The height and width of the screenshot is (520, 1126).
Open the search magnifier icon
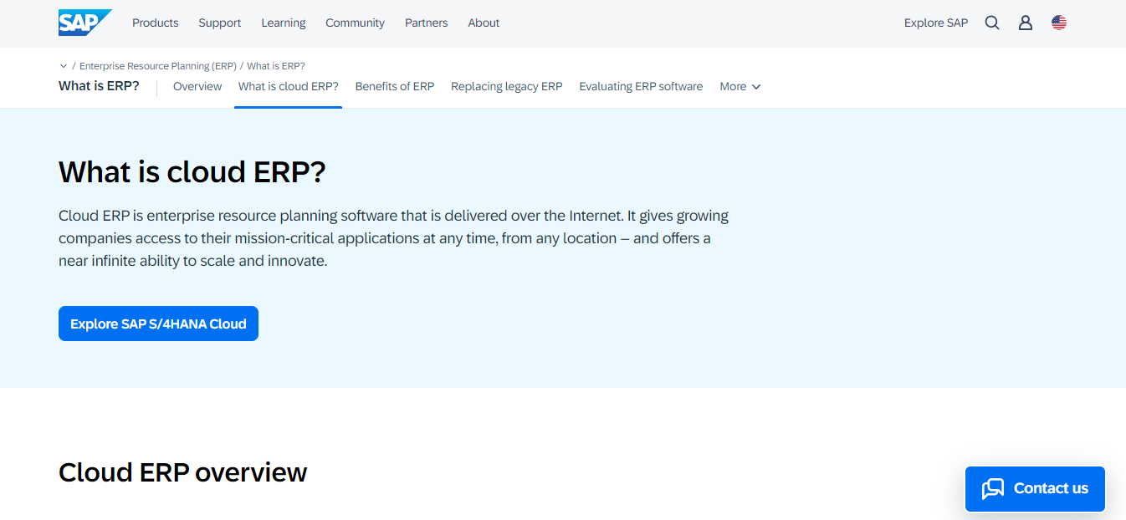coord(992,23)
